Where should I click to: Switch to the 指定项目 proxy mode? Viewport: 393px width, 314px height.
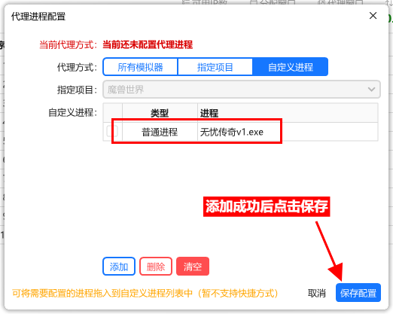tap(215, 67)
